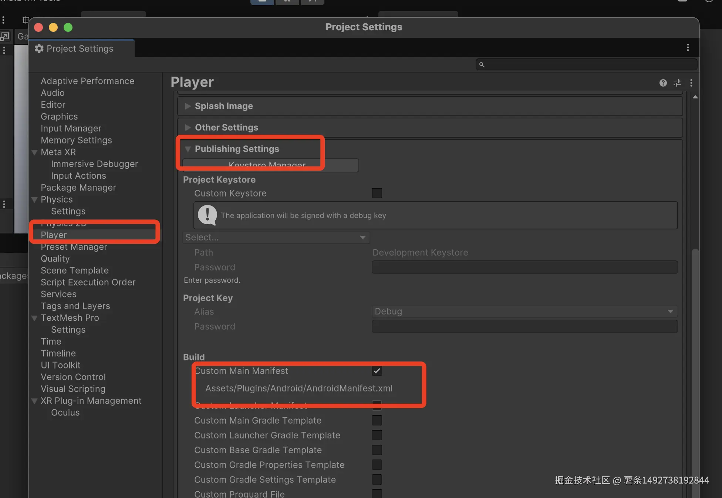Click the help question mark icon
Screen dimensions: 722x498
click(x=663, y=83)
